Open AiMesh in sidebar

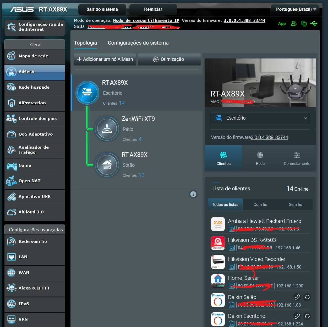[35, 72]
